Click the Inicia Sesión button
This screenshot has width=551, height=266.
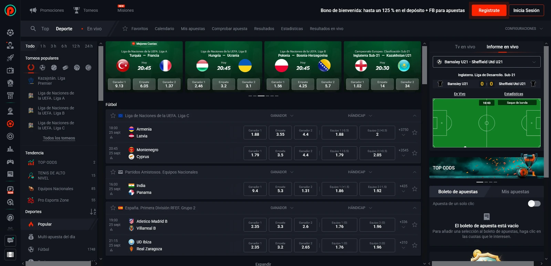(x=526, y=10)
